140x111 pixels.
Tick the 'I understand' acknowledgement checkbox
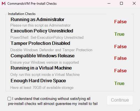tap(9, 99)
